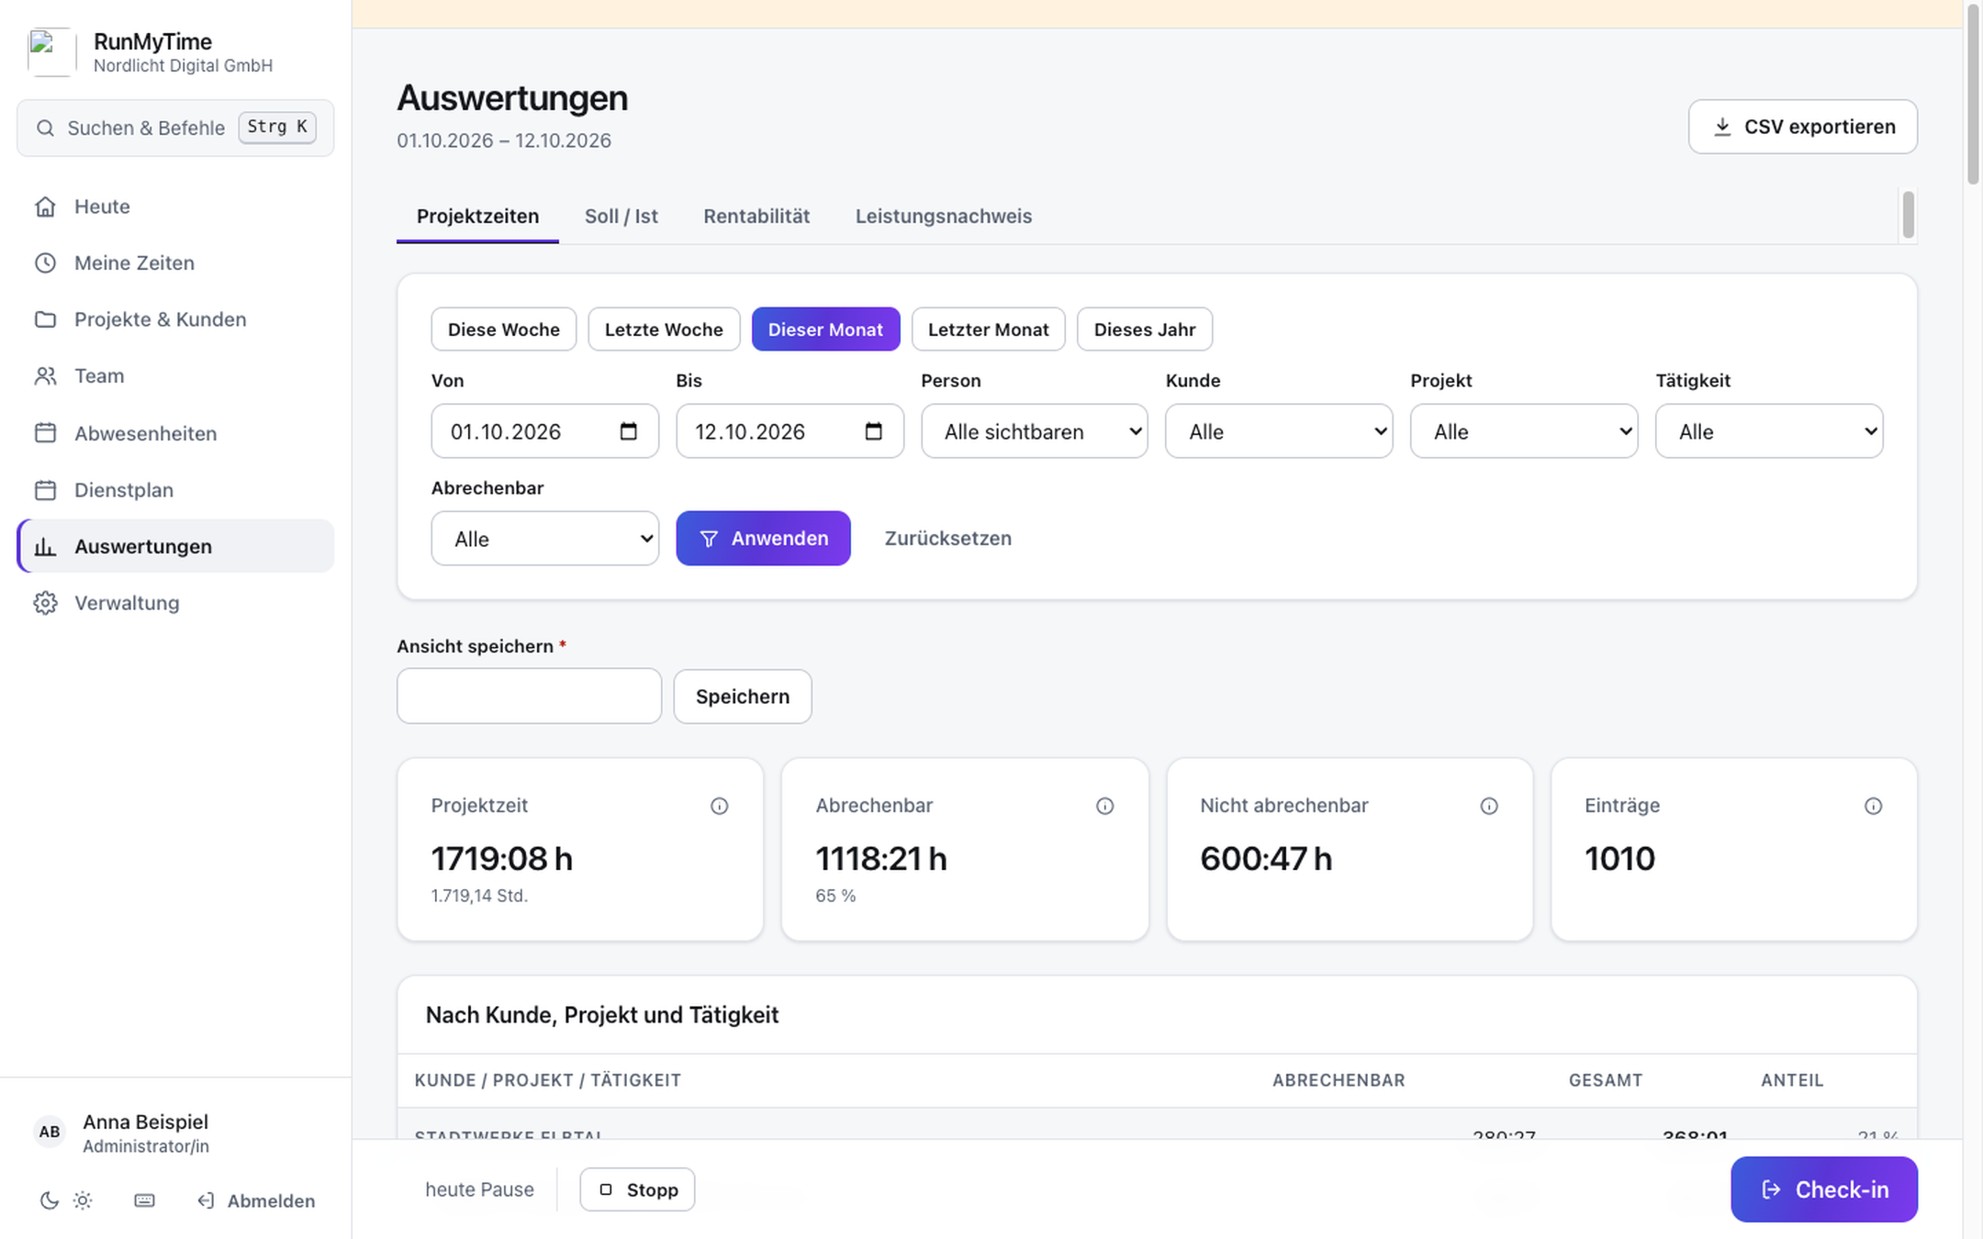The height and width of the screenshot is (1239, 1983).
Task: Open the Person dropdown
Action: point(1035,431)
